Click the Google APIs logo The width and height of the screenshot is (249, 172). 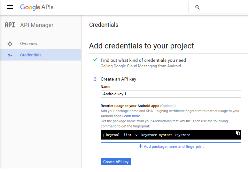[x=37, y=7]
